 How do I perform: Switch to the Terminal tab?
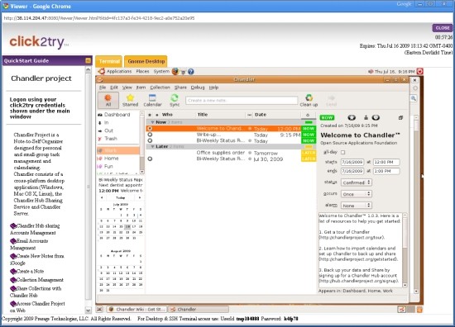pos(109,61)
